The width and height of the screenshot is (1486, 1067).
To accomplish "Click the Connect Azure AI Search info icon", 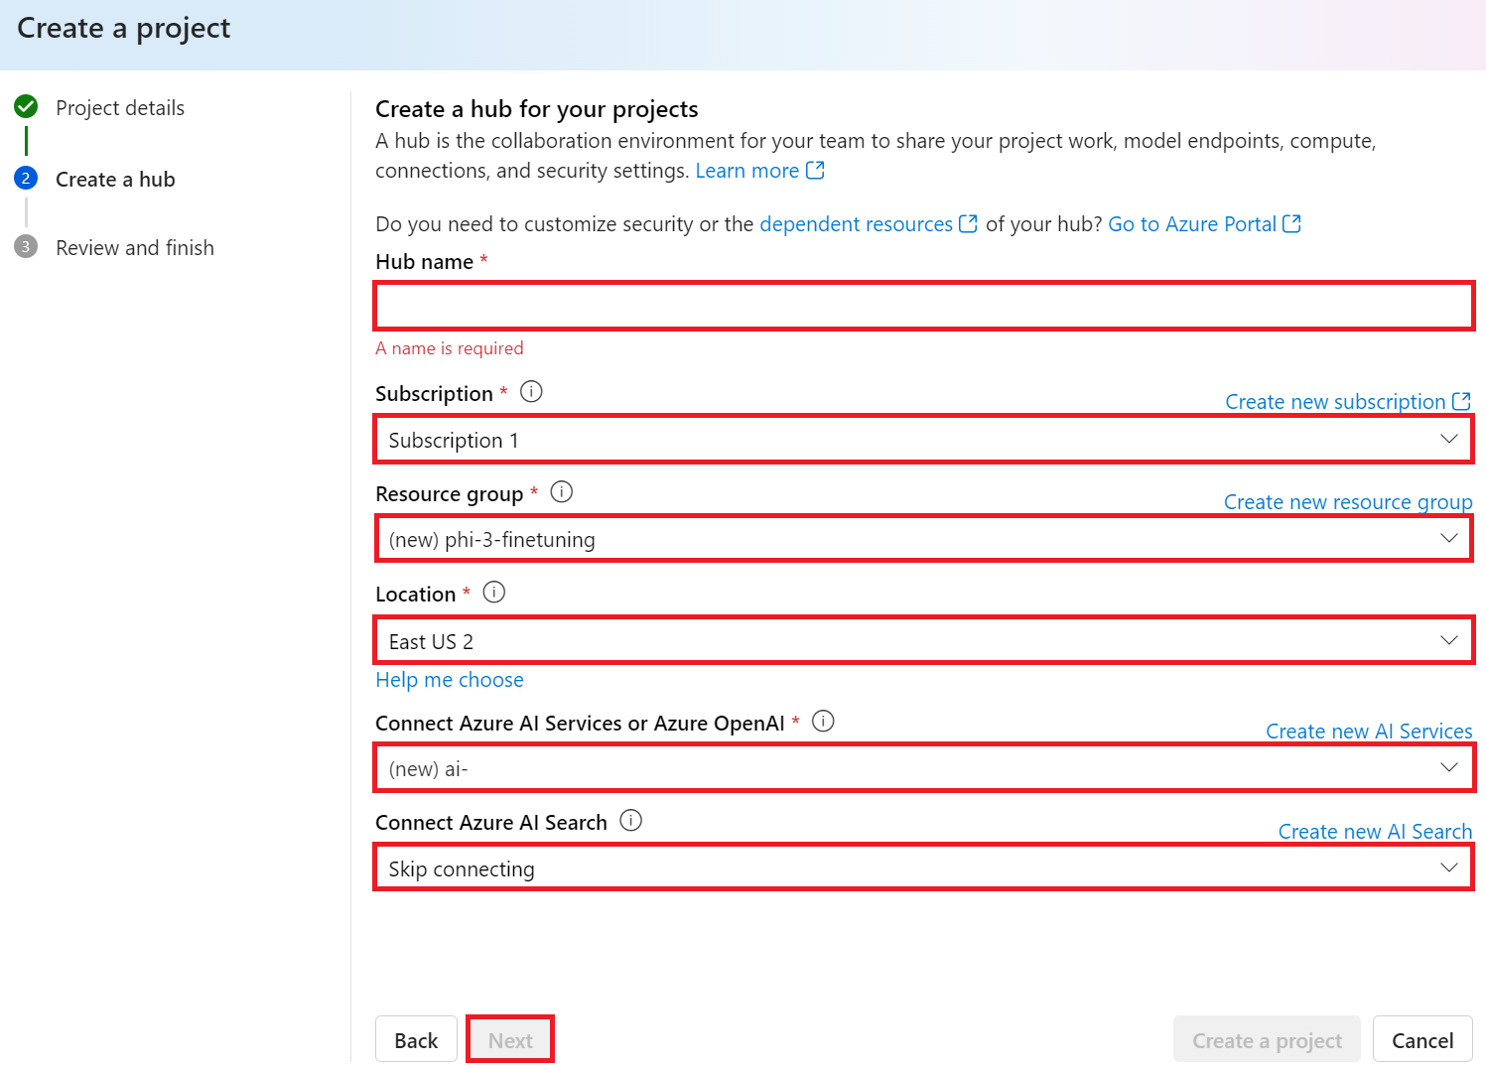I will pyautogui.click(x=631, y=821).
